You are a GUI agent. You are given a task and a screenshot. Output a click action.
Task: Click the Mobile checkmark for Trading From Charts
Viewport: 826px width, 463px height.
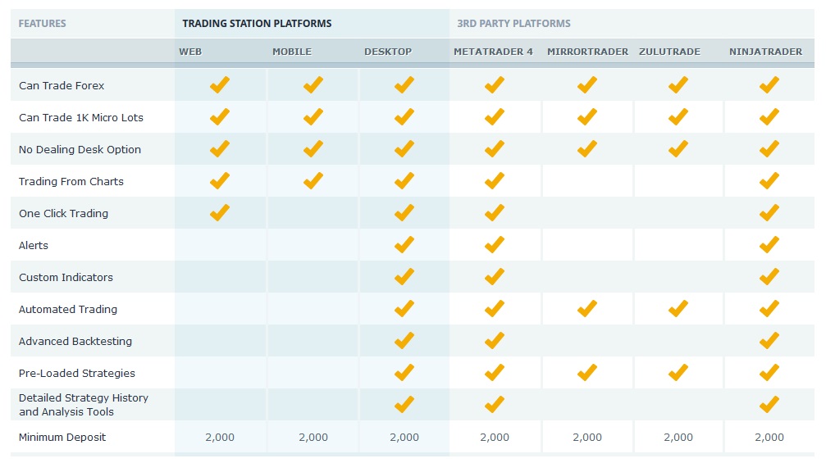(313, 180)
